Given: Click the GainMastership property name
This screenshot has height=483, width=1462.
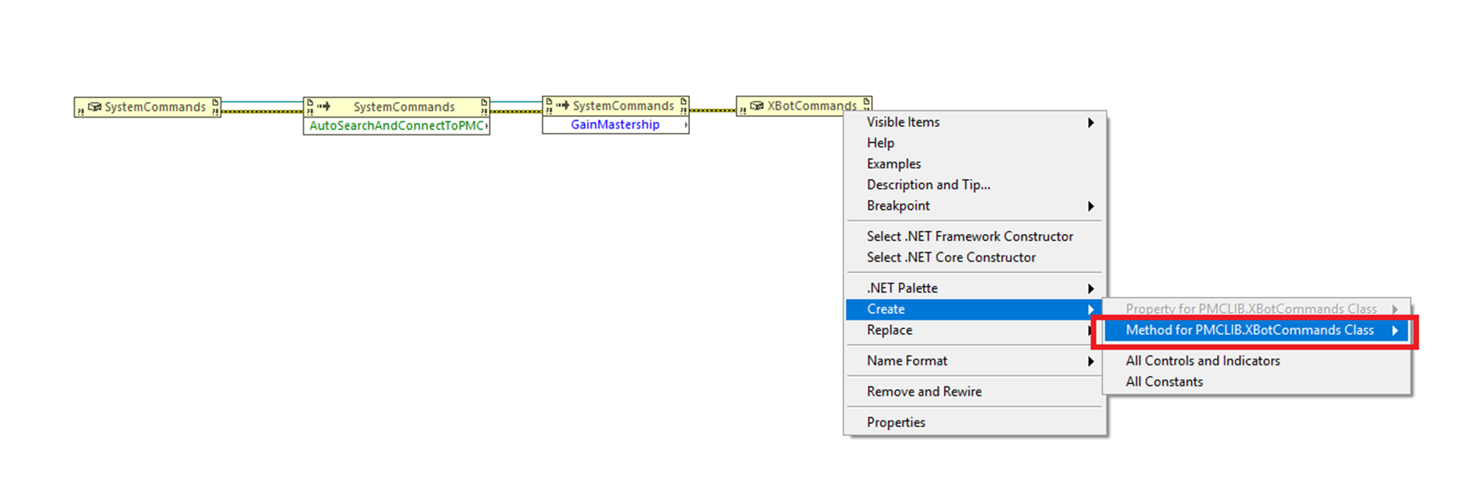Looking at the screenshot, I should click(614, 124).
